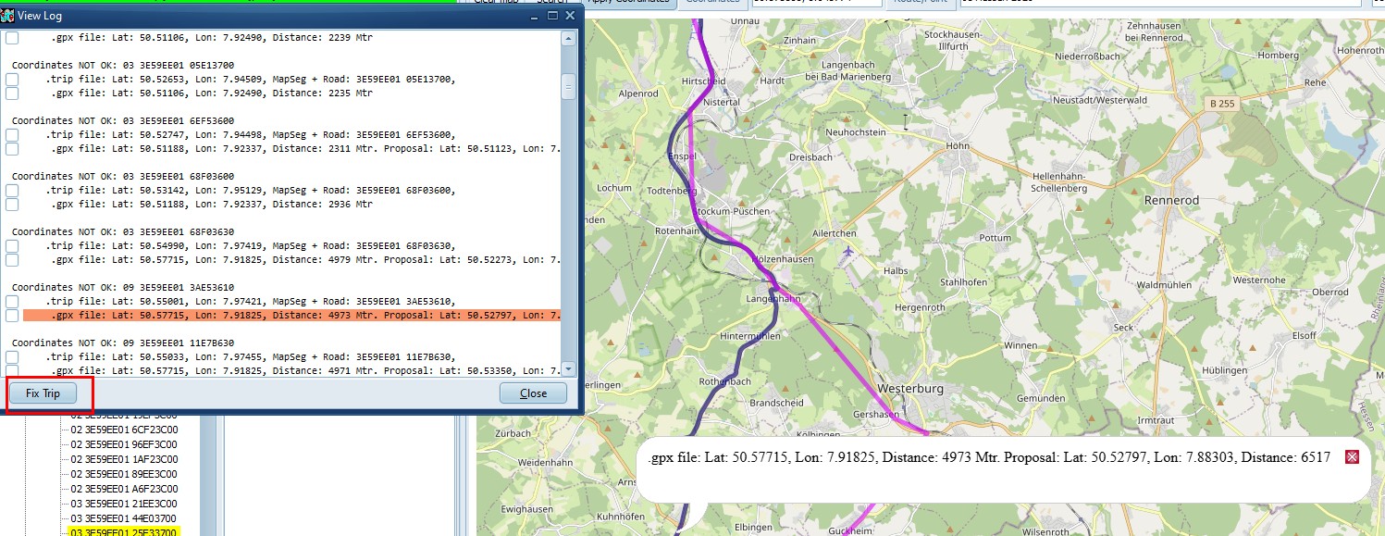Check the .trip file Lat 50.52653 checkbox

click(12, 80)
